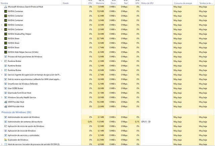Click icon of NVIDIA Share using 25,7 MB
215x146 pixels.
6,38
